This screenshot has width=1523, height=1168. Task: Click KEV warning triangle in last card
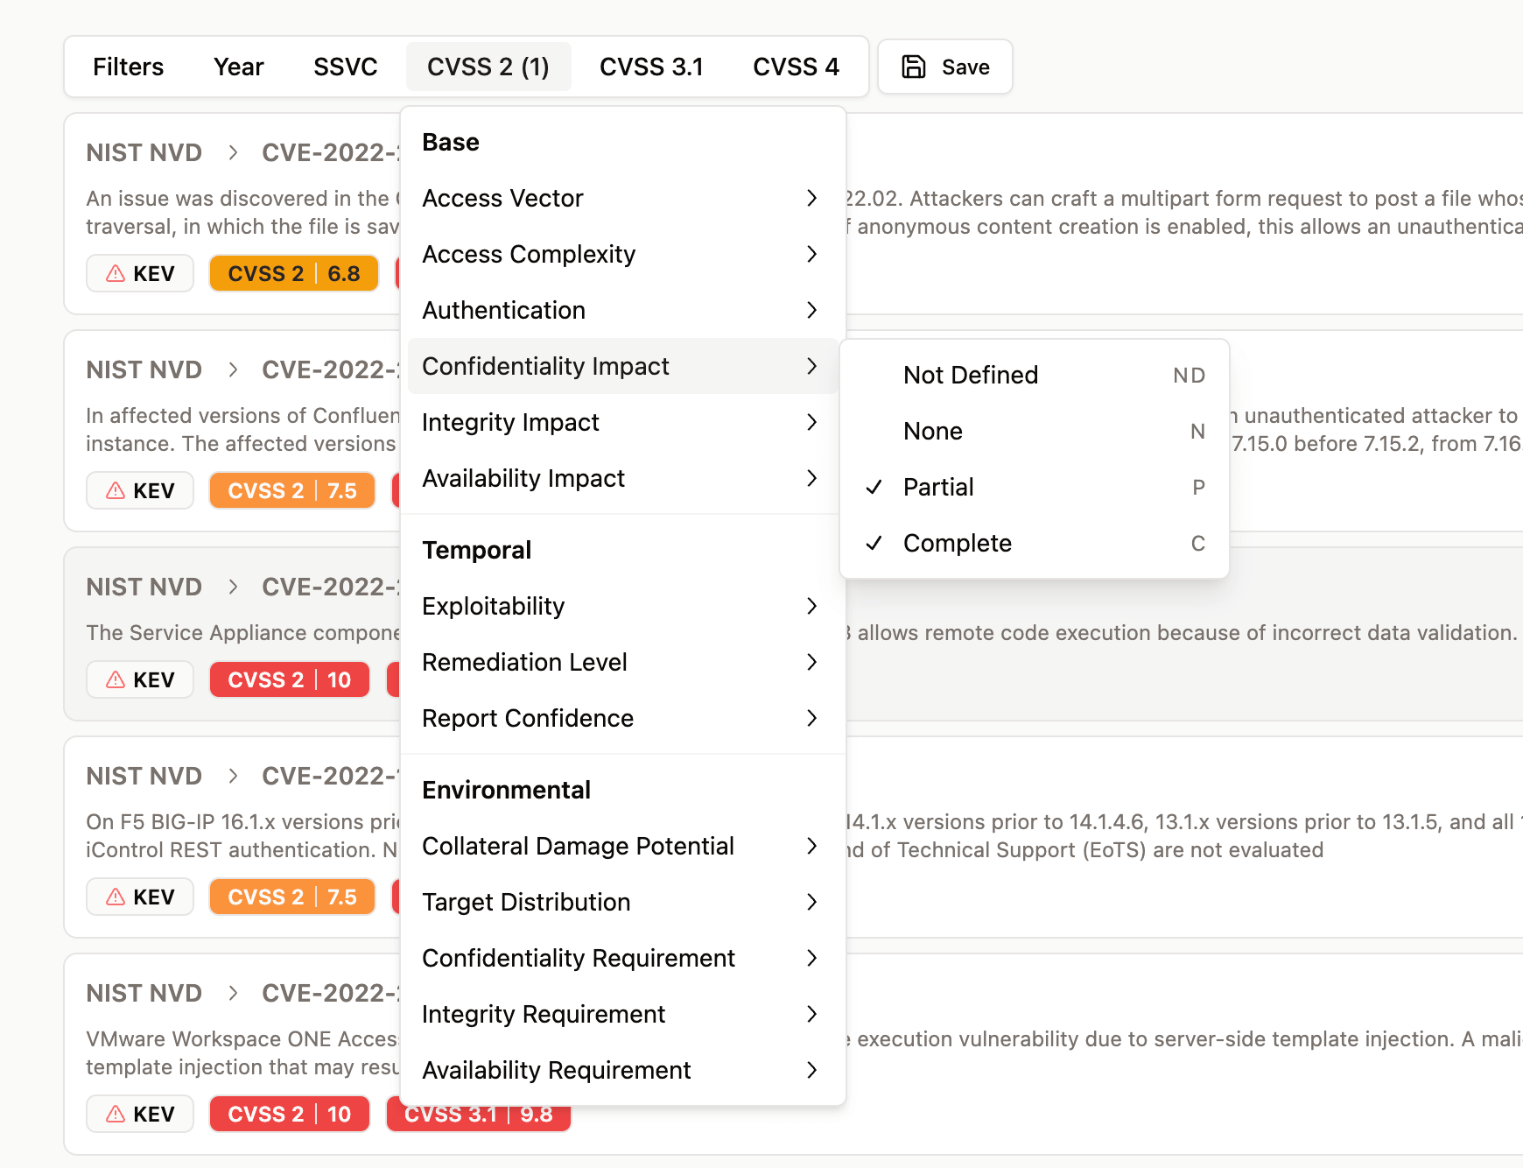click(x=116, y=1115)
